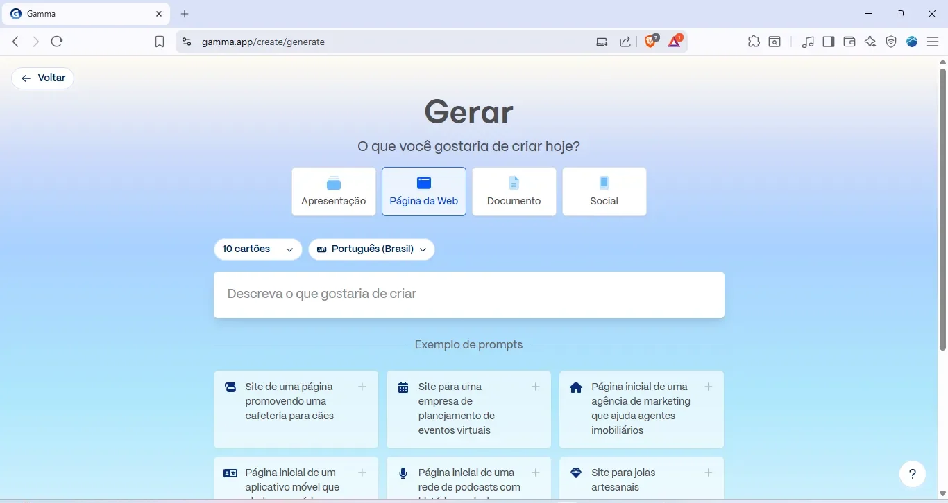948x503 pixels.
Task: Add the aplicativo móvel prompt plus icon
Action: [362, 473]
